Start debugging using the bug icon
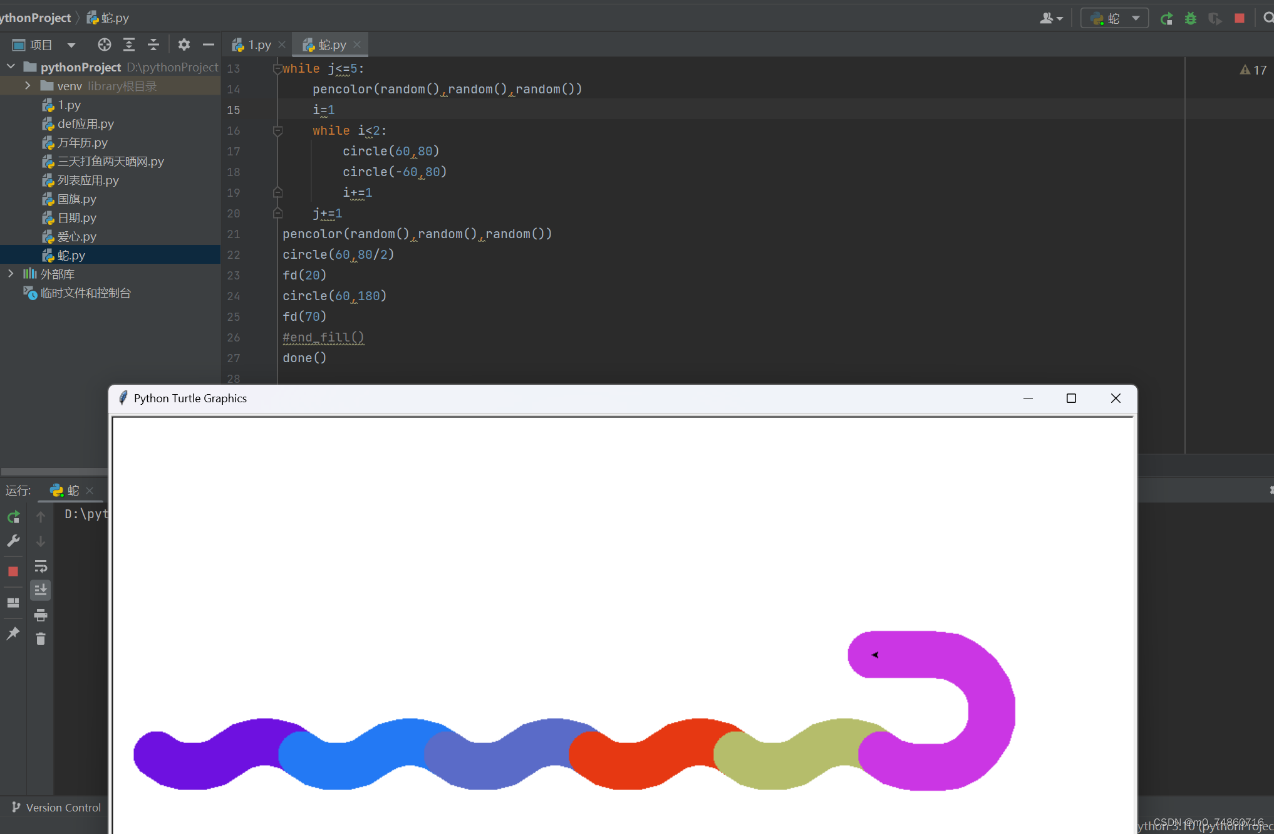Screen dimensions: 1274x834 click(1191, 18)
